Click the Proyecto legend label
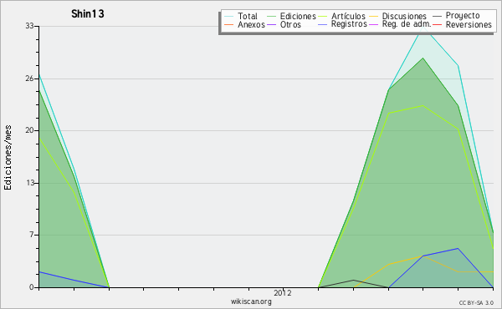The height and width of the screenshot is (309, 502). [463, 16]
